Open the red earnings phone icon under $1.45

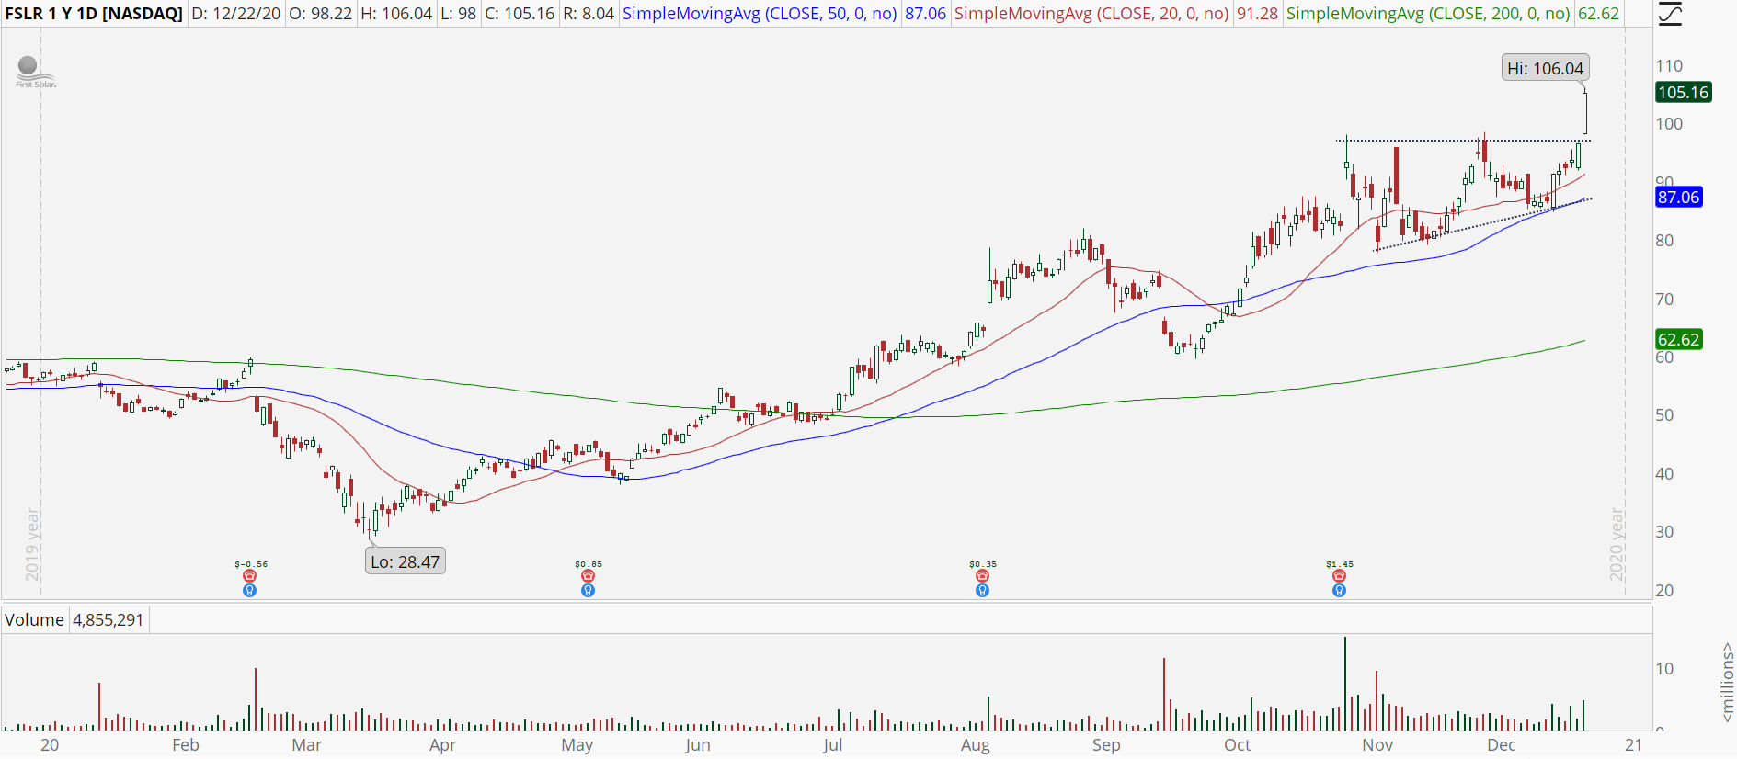1339,576
